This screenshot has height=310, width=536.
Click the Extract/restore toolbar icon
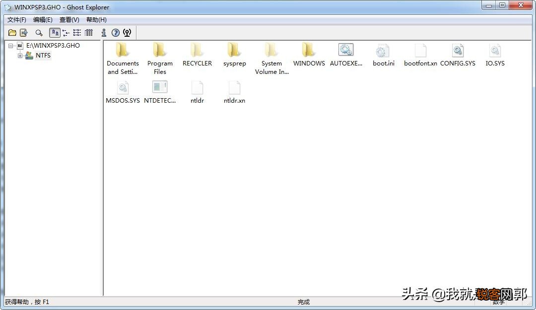[24, 33]
